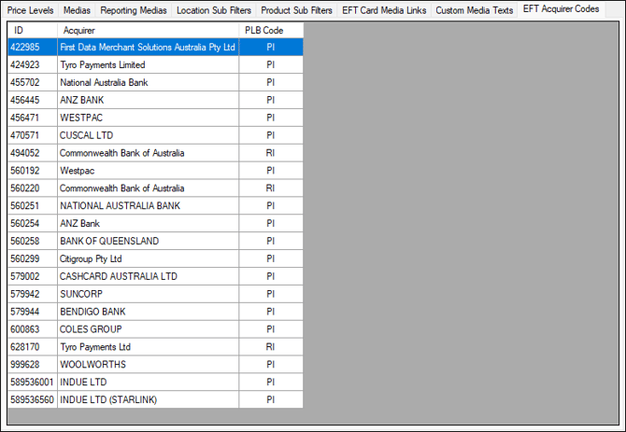Select the SUNCORP acquirer cell
The height and width of the screenshot is (432, 626).
point(149,294)
